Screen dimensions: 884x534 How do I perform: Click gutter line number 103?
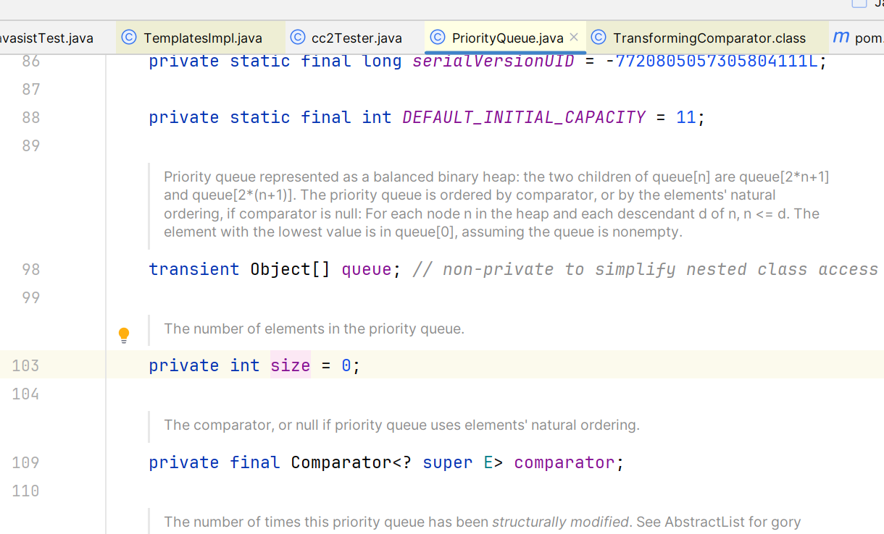pyautogui.click(x=25, y=365)
